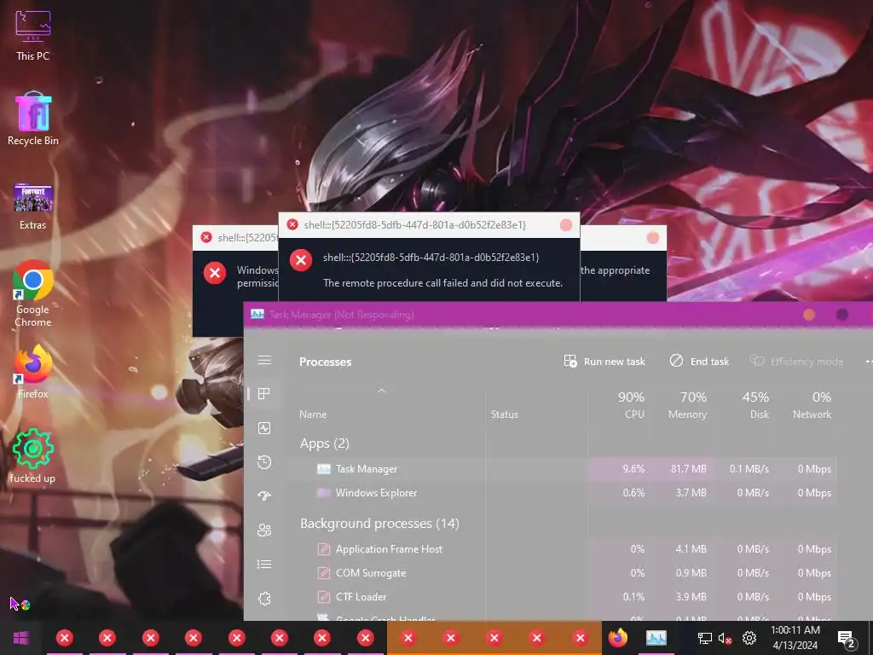Sort processes by the Status column

click(505, 414)
